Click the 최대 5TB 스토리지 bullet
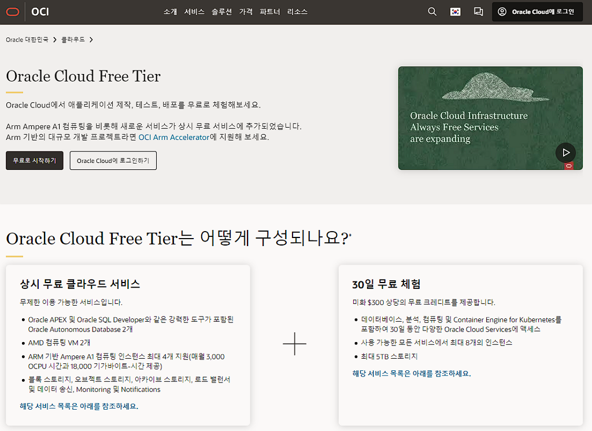592x431 pixels. coord(389,356)
